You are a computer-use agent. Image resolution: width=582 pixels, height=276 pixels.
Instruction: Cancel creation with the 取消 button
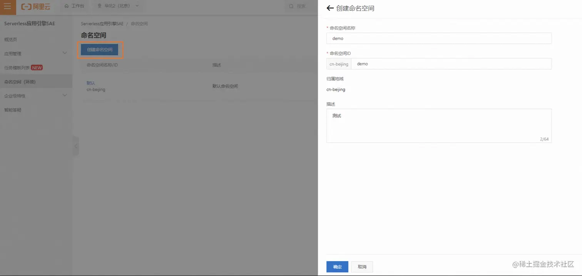click(x=361, y=266)
